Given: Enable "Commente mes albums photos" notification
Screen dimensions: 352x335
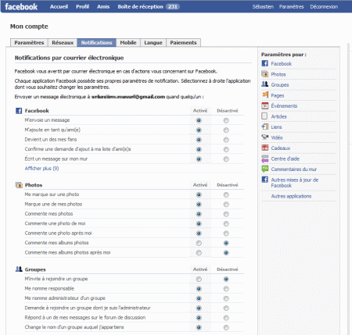Looking at the screenshot, I should pos(199,243).
